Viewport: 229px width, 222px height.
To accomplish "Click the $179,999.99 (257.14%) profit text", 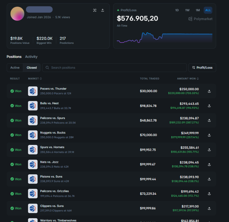I will click(185, 137).
